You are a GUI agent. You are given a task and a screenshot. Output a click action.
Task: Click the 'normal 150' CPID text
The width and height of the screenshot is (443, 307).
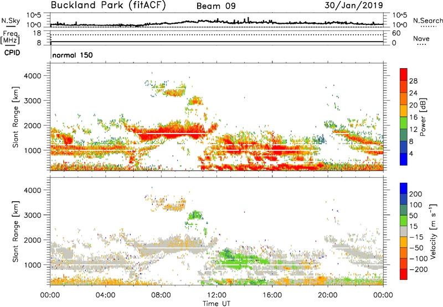click(x=73, y=55)
